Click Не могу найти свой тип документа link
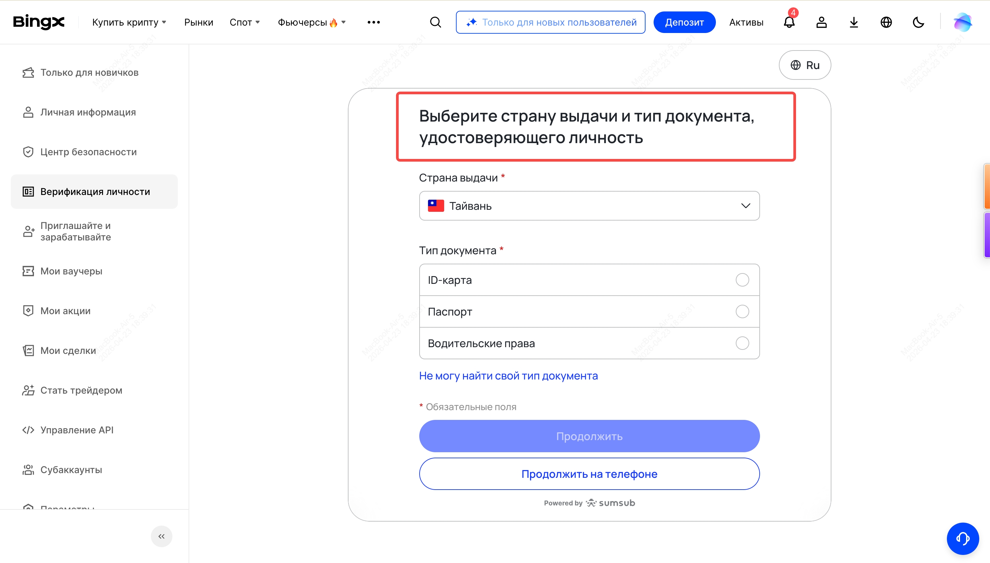 (x=508, y=376)
